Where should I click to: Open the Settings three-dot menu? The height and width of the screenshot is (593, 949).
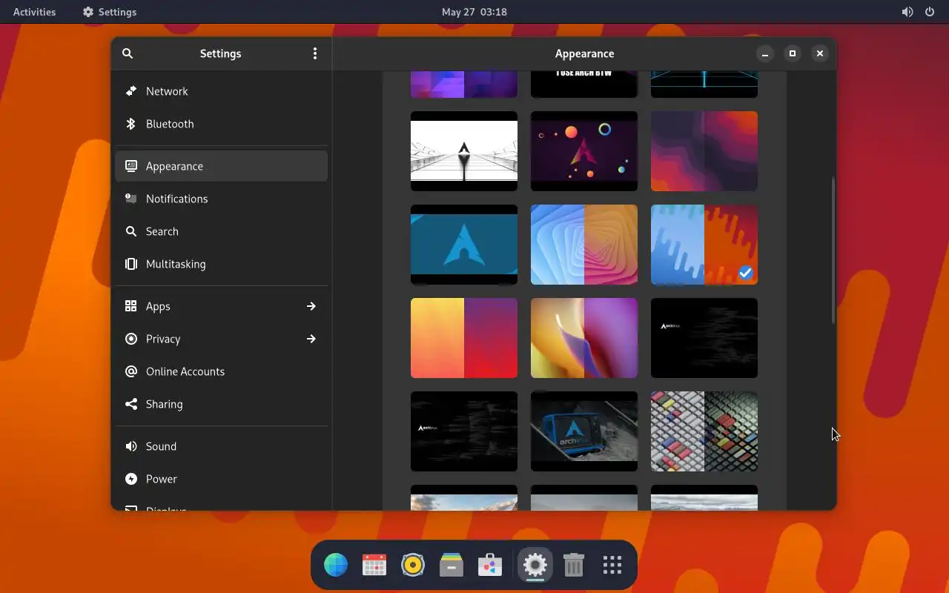click(315, 53)
